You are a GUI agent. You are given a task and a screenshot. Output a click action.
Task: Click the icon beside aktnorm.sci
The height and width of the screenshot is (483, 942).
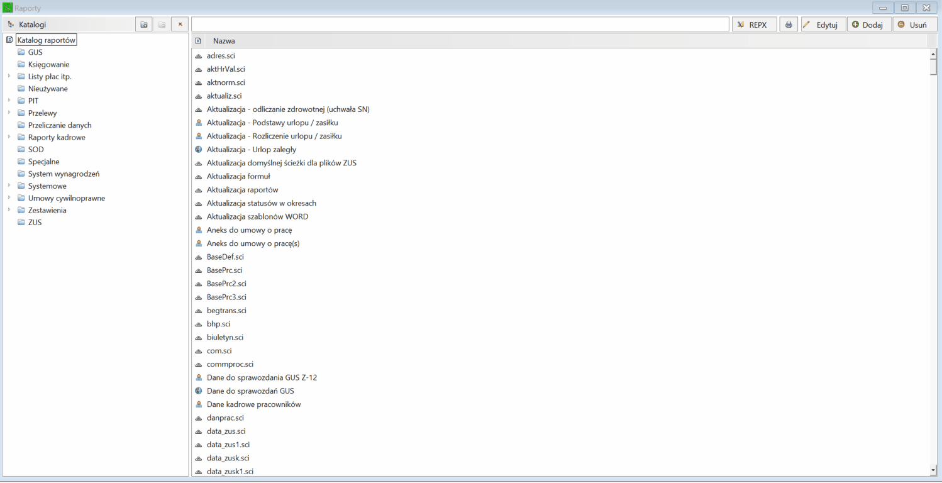pos(199,82)
